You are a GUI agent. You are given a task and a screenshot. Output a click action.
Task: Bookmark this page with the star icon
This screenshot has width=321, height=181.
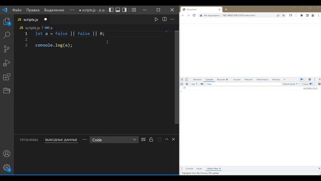283,16
